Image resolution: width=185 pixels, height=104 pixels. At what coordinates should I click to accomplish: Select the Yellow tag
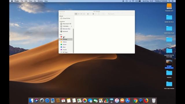coord(66,42)
